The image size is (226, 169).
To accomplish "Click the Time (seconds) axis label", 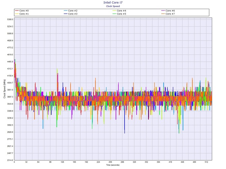I will pos(113,165).
